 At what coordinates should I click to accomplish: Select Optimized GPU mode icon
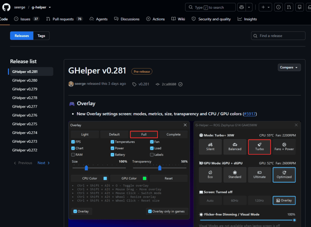(x=284, y=172)
